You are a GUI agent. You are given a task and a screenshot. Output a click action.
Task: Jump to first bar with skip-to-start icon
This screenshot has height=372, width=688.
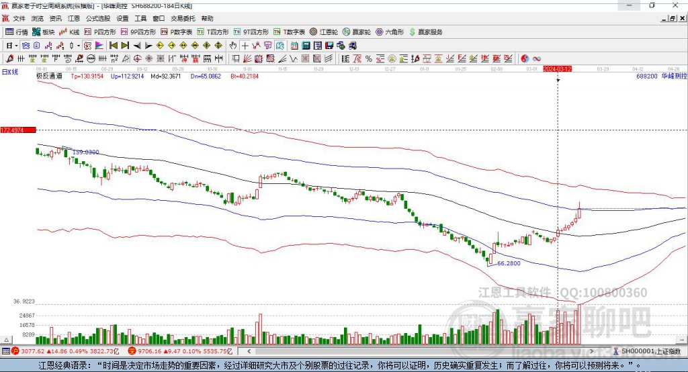pyautogui.click(x=113, y=46)
